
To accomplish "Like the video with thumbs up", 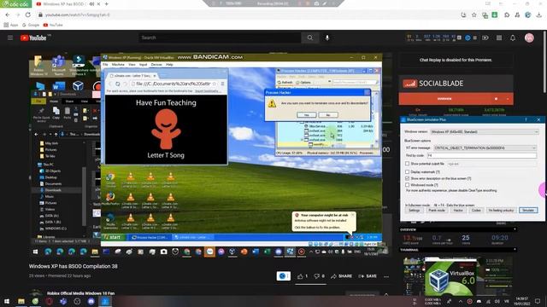I will point(300,276).
